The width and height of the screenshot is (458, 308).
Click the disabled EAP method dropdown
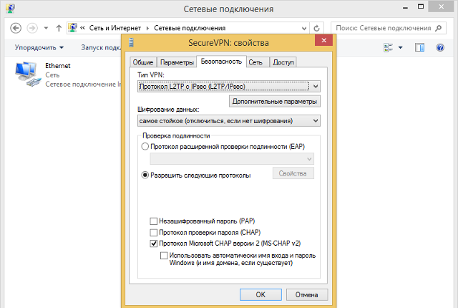tap(232, 159)
